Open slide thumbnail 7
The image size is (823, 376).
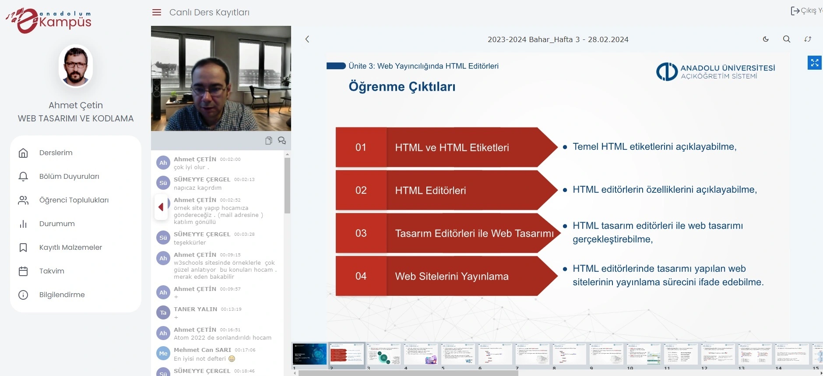pos(532,354)
